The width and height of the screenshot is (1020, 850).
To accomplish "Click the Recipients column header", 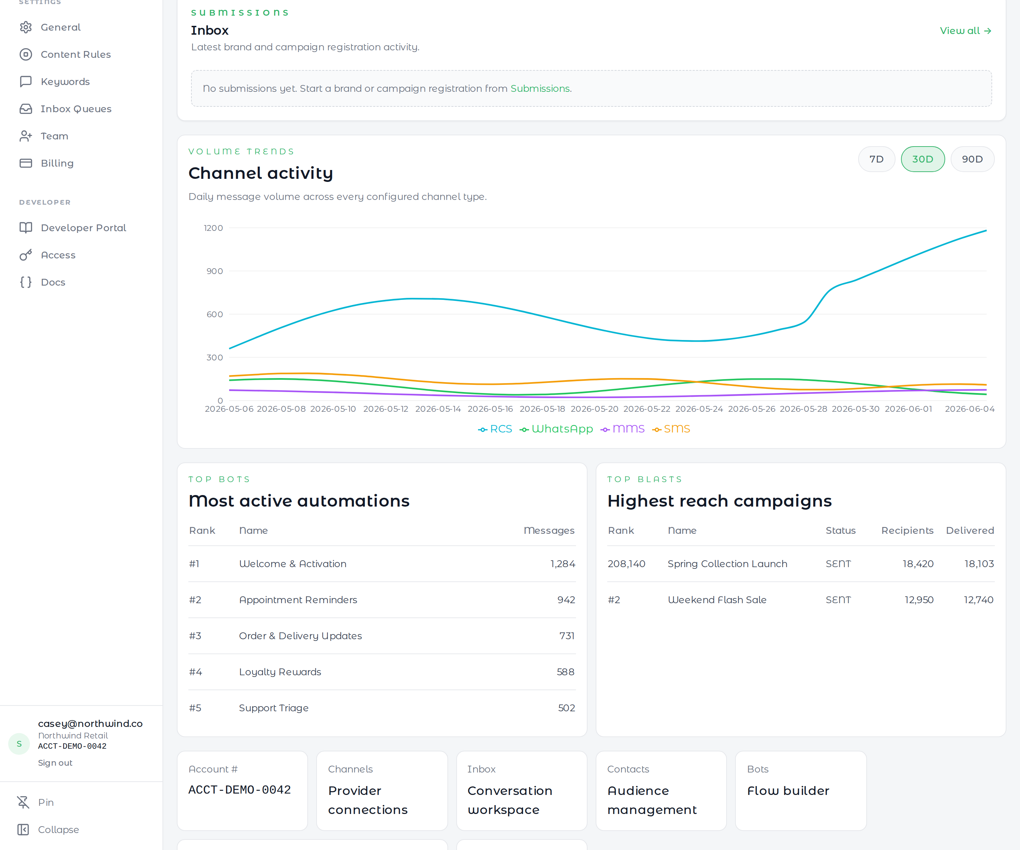I will click(x=907, y=530).
